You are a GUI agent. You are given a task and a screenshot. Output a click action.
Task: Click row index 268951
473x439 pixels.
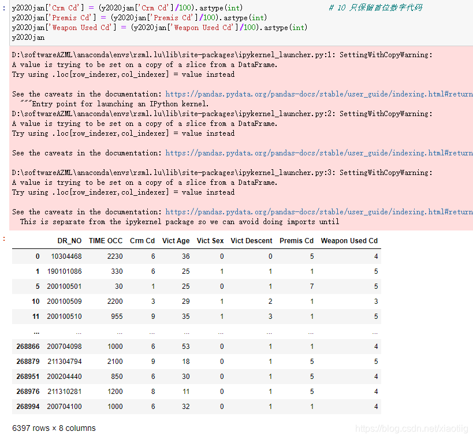[28, 377]
